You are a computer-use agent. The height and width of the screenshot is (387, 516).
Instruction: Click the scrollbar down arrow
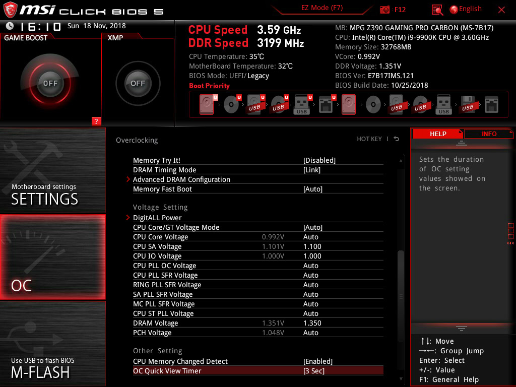click(401, 379)
